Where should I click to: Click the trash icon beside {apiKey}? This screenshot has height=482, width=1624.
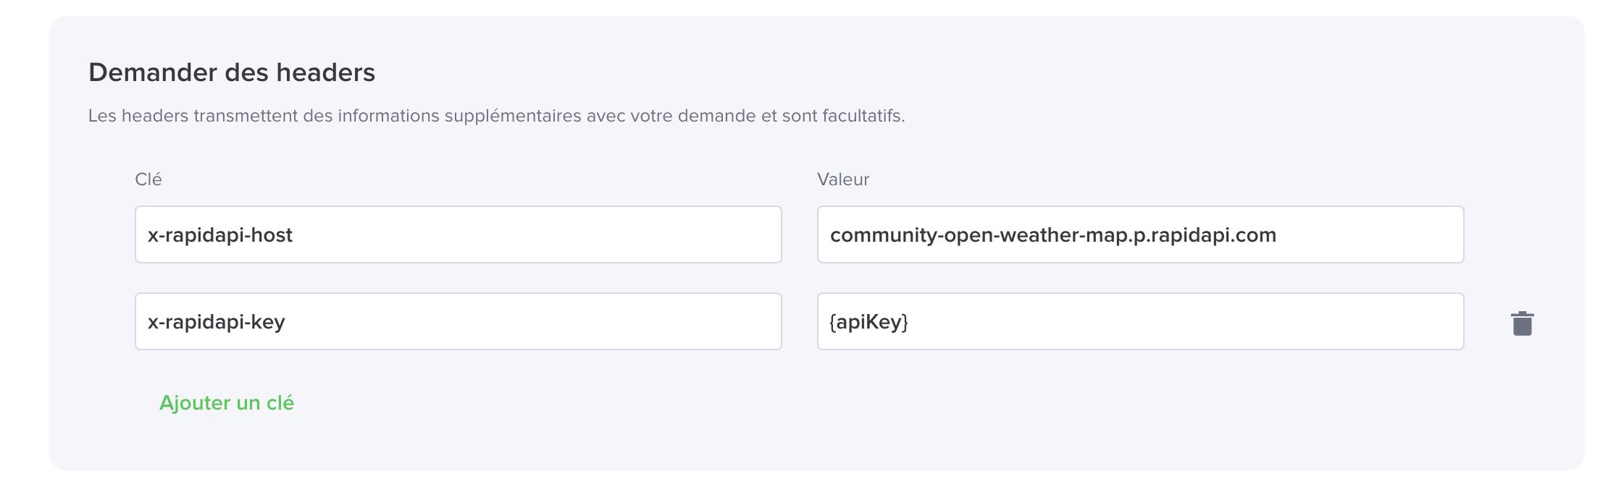point(1522,323)
